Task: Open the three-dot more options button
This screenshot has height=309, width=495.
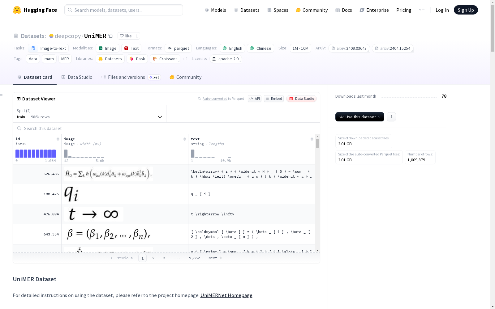Action: tap(391, 117)
